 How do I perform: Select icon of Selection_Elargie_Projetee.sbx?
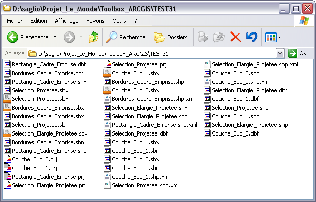click(7, 133)
